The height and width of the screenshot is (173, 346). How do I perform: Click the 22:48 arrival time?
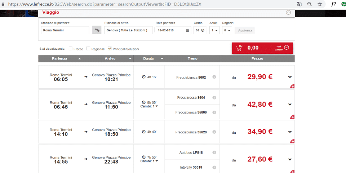pyautogui.click(x=111, y=162)
